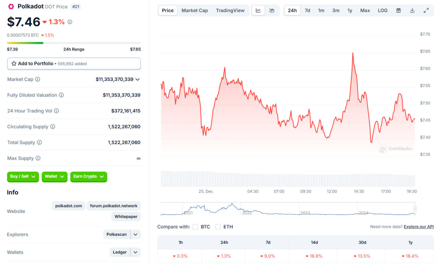Viewport: 439px width, 265px height.
Task: Select the 7d time range
Action: pos(308,10)
